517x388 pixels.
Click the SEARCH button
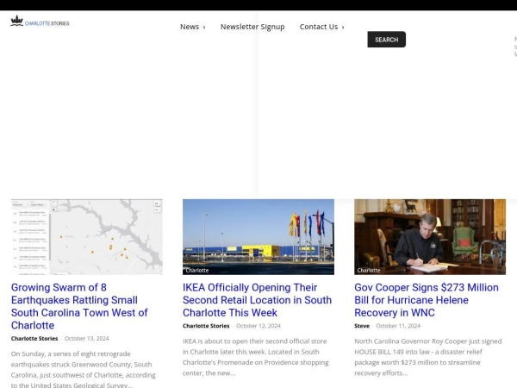(386, 40)
